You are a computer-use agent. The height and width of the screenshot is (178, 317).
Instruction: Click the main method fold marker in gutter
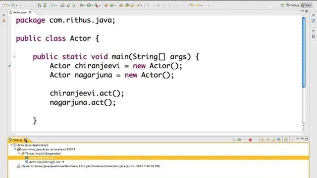(x=14, y=57)
